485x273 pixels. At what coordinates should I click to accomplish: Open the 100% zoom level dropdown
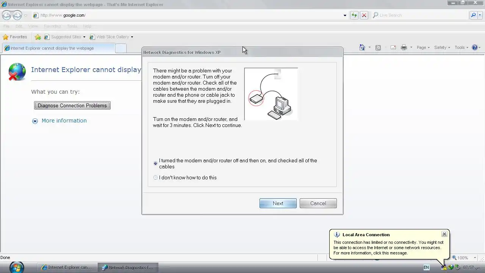click(x=475, y=258)
